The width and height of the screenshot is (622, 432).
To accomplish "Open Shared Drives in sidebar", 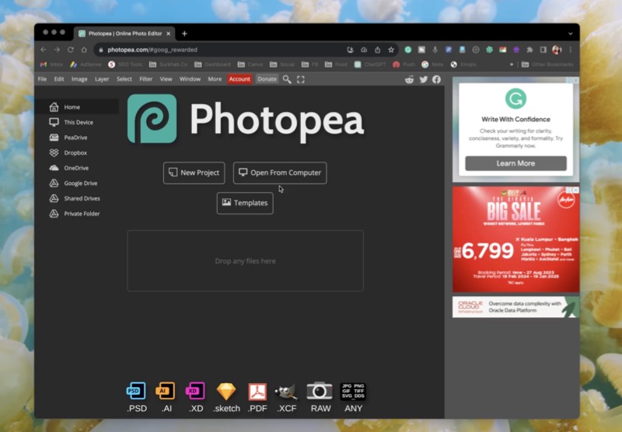I will pos(76,199).
